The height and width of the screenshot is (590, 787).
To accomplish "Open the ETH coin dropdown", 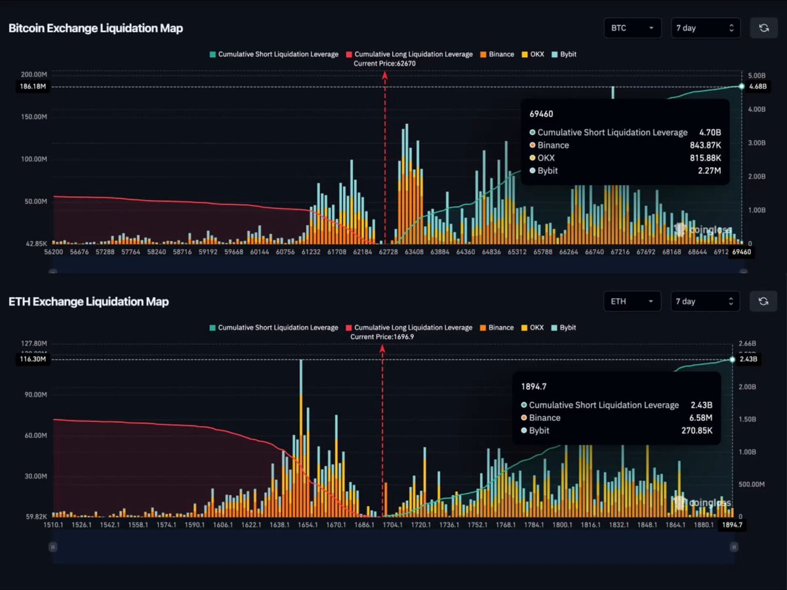I will tap(632, 302).
